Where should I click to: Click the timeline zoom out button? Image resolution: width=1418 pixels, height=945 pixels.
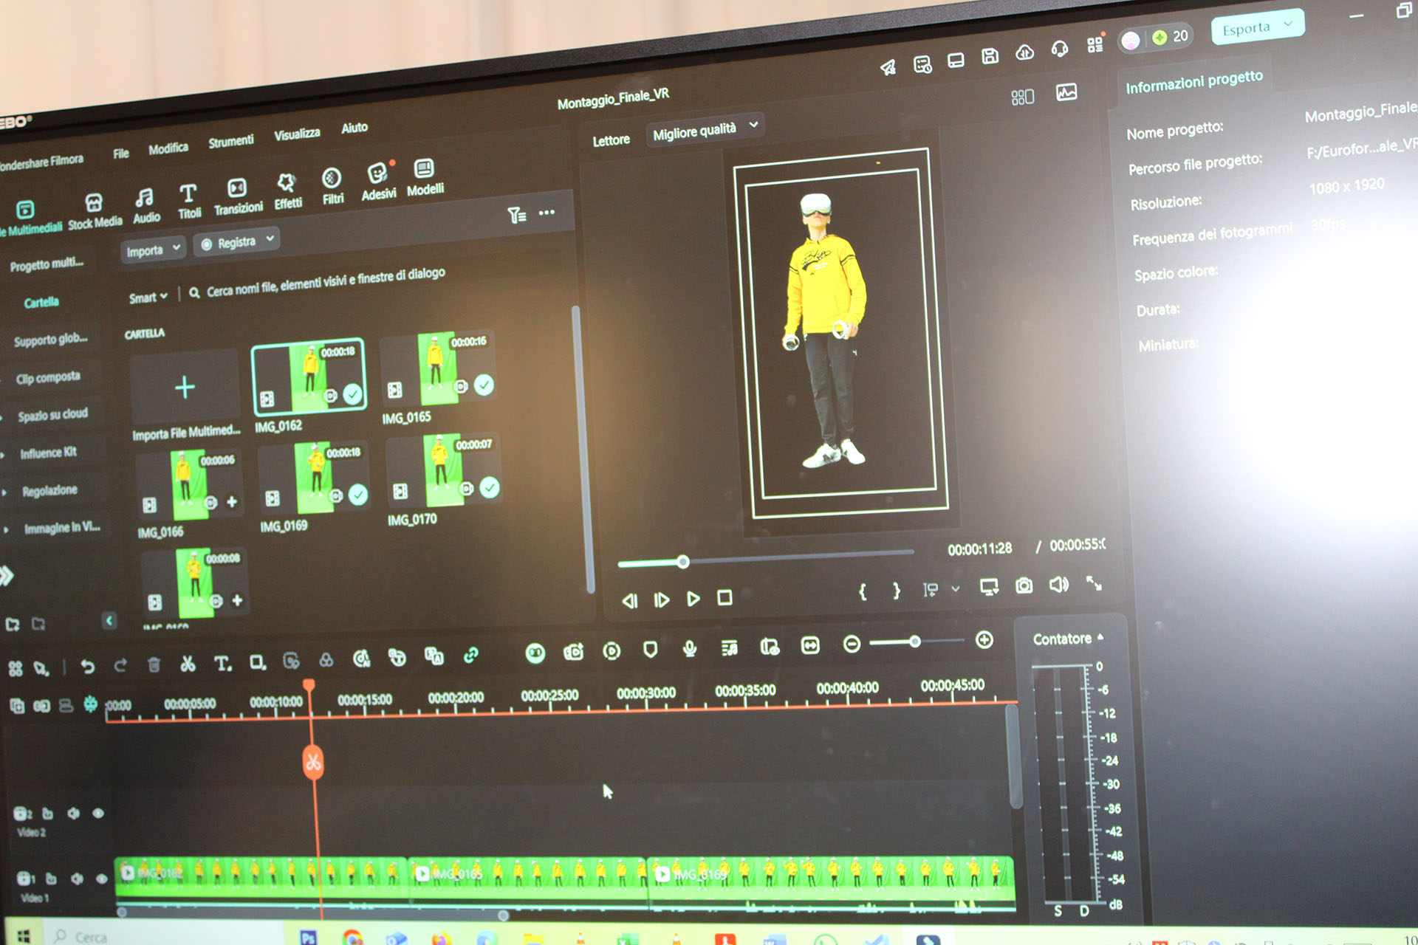click(852, 645)
